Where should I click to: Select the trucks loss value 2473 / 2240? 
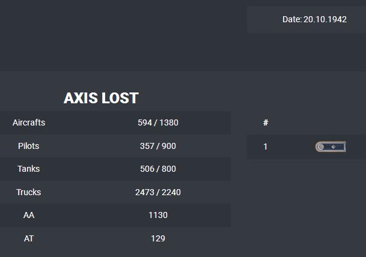[x=158, y=192]
